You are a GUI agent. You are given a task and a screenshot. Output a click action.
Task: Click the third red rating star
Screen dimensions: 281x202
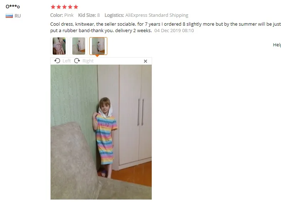click(64, 7)
